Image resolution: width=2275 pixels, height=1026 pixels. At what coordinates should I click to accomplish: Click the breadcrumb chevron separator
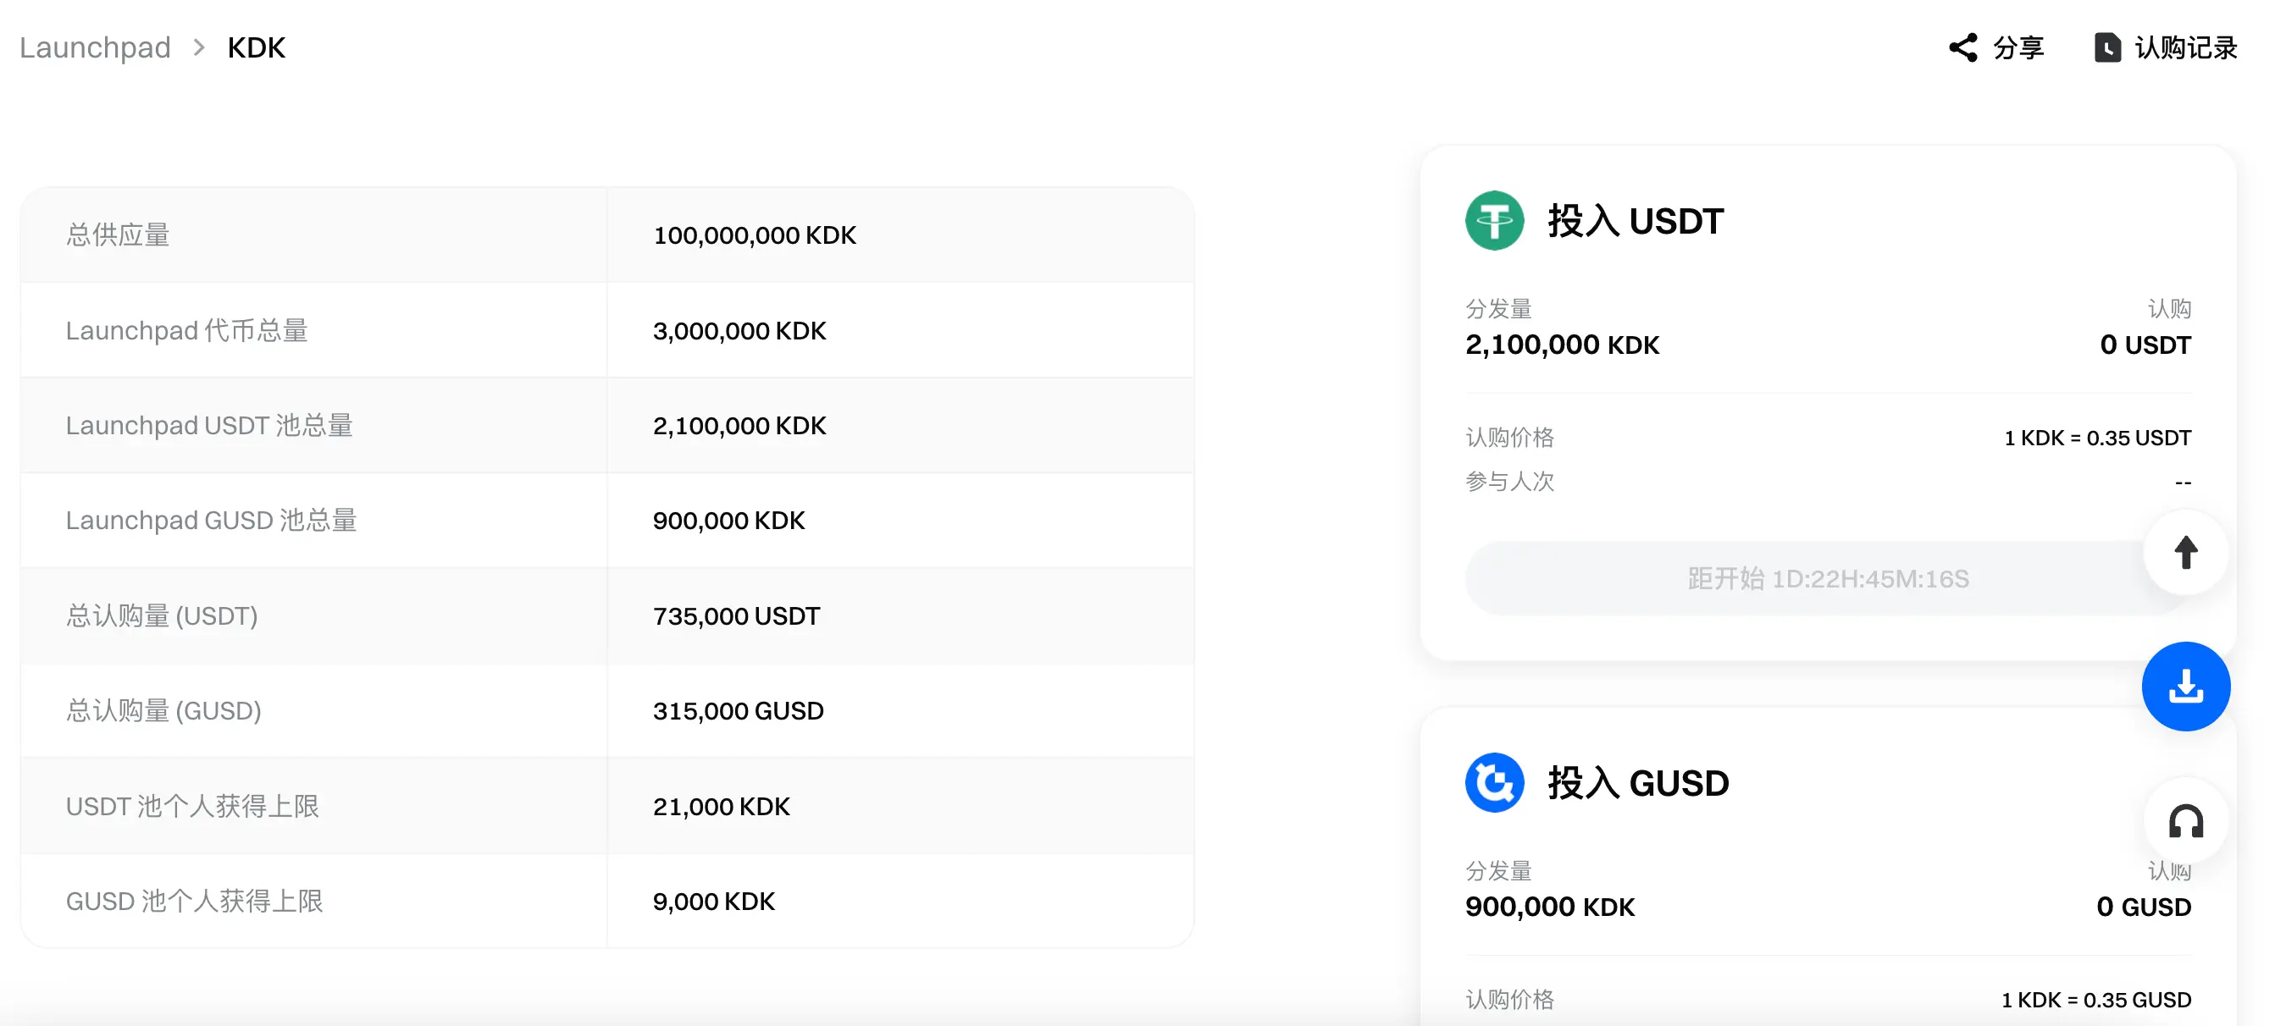pos(199,47)
